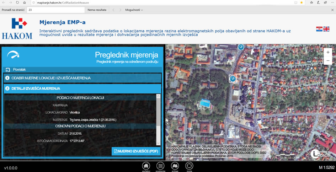Switch language with the UK flag
Viewport: 336px width, 172px height.
pos(326,29)
